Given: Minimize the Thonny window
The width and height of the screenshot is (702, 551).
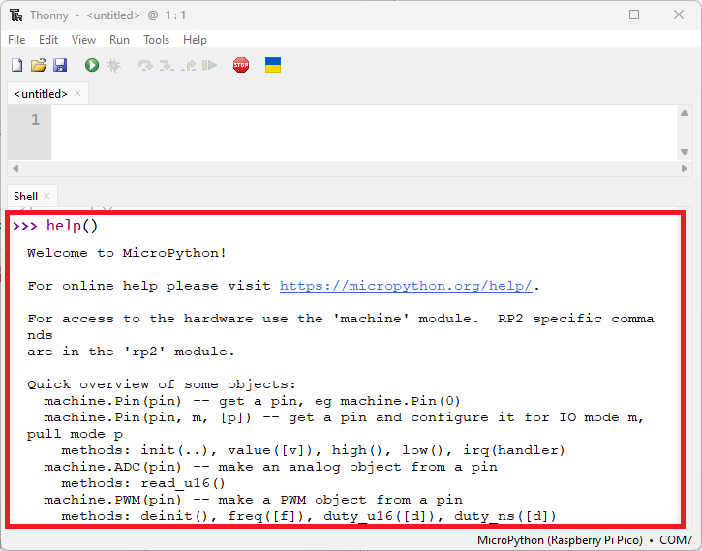Looking at the screenshot, I should click(x=591, y=15).
